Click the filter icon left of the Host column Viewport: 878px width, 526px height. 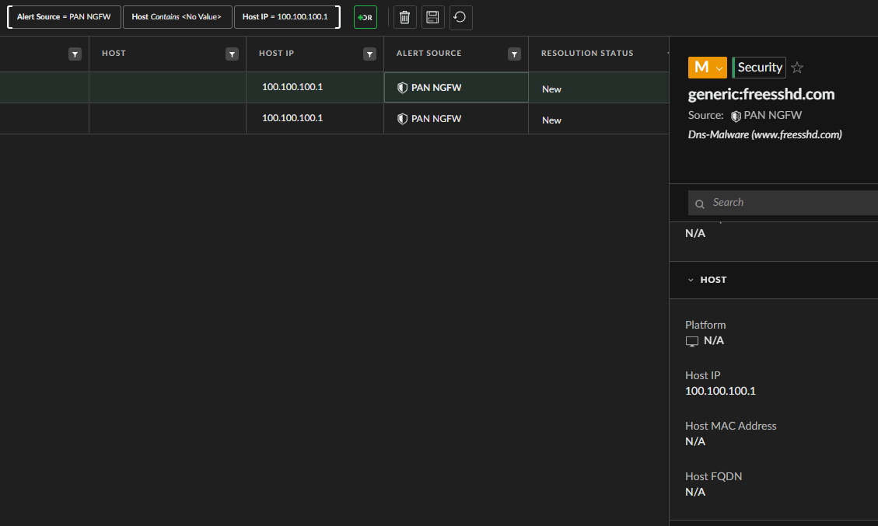point(75,54)
